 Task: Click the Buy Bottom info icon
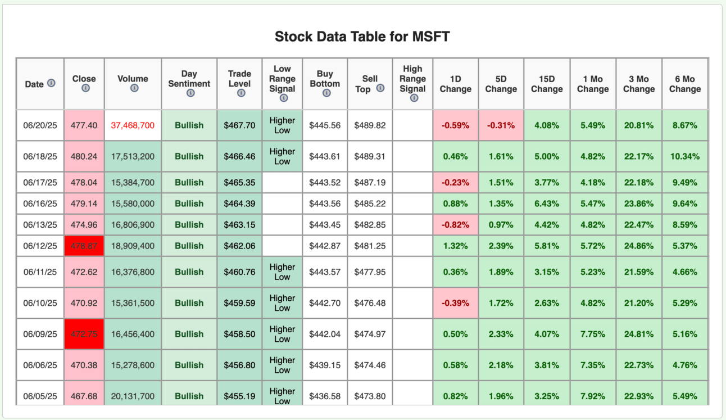(326, 93)
